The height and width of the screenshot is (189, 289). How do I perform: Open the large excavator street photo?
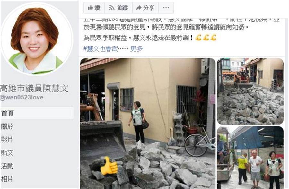tap(148, 124)
